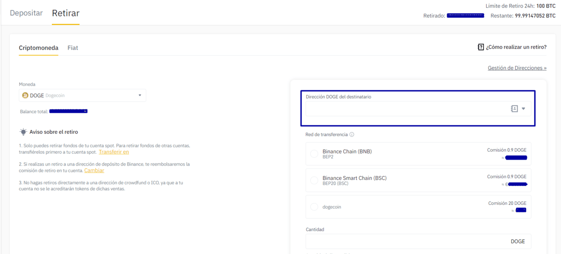
Task: Click the help question-mark icon
Action: pos(481,47)
